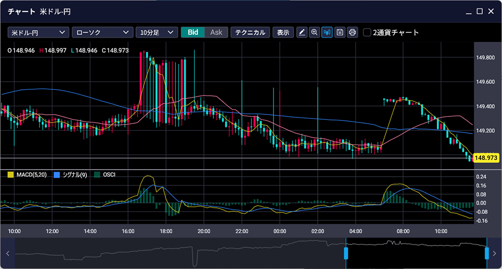
Task: Print the chart using printer icon
Action: pos(352,32)
